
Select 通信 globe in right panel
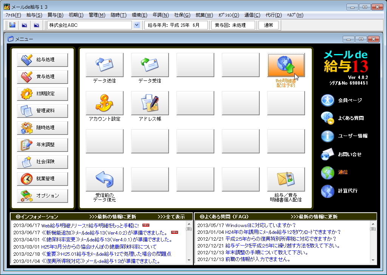click(x=334, y=172)
